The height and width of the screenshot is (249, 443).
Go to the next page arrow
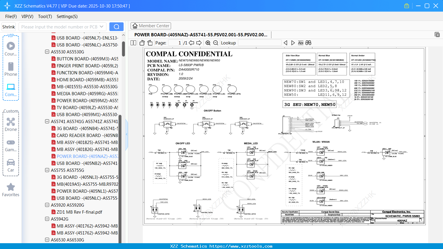199,43
